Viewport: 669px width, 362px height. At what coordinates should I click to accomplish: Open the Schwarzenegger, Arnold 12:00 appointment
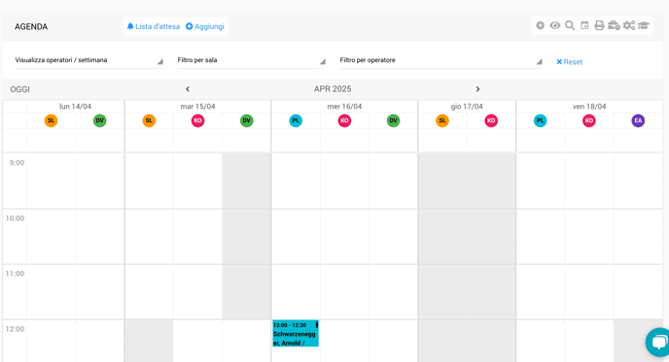coord(296,334)
